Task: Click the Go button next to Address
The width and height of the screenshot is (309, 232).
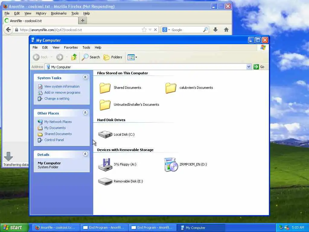Action: (259, 67)
